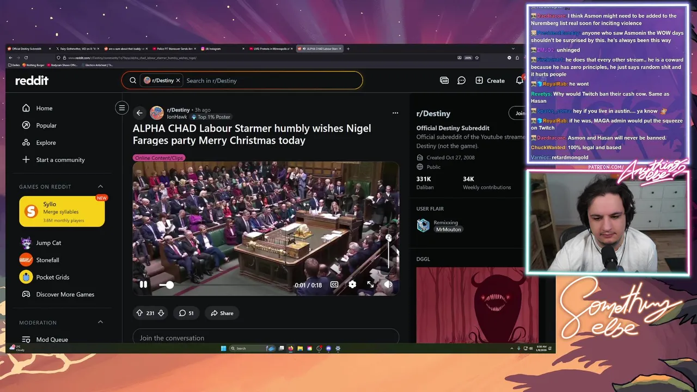Pause the video
This screenshot has height=392, width=697.
click(x=143, y=284)
